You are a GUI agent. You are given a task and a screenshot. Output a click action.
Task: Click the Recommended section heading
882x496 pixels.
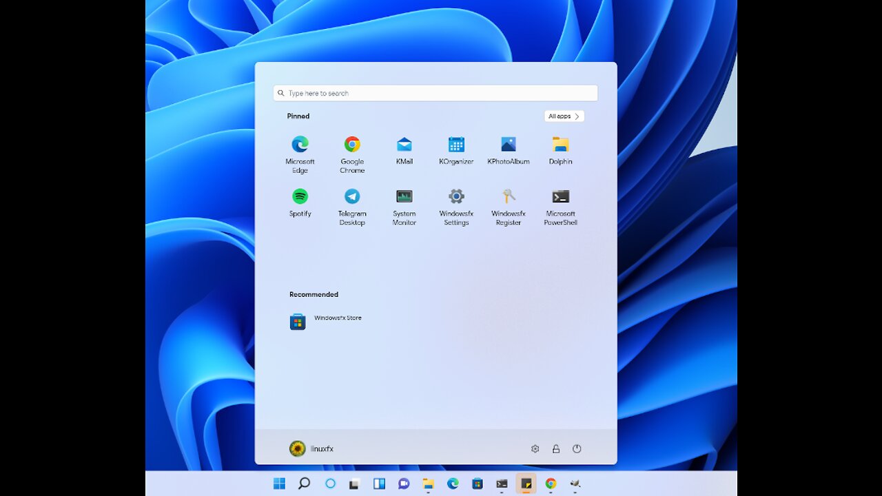314,294
